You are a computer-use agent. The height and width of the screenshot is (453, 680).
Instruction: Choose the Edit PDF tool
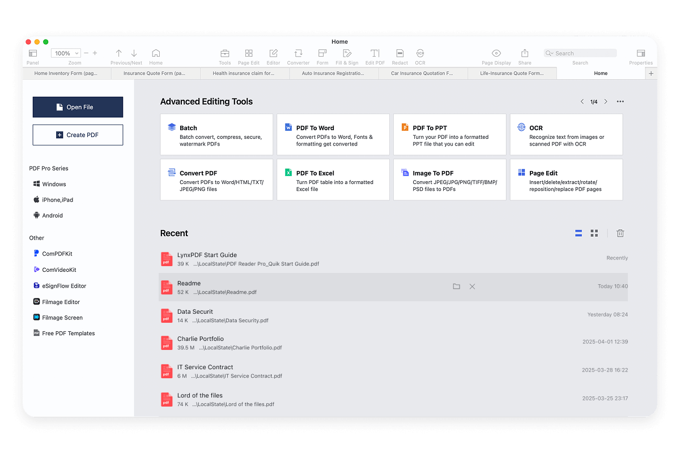click(375, 53)
